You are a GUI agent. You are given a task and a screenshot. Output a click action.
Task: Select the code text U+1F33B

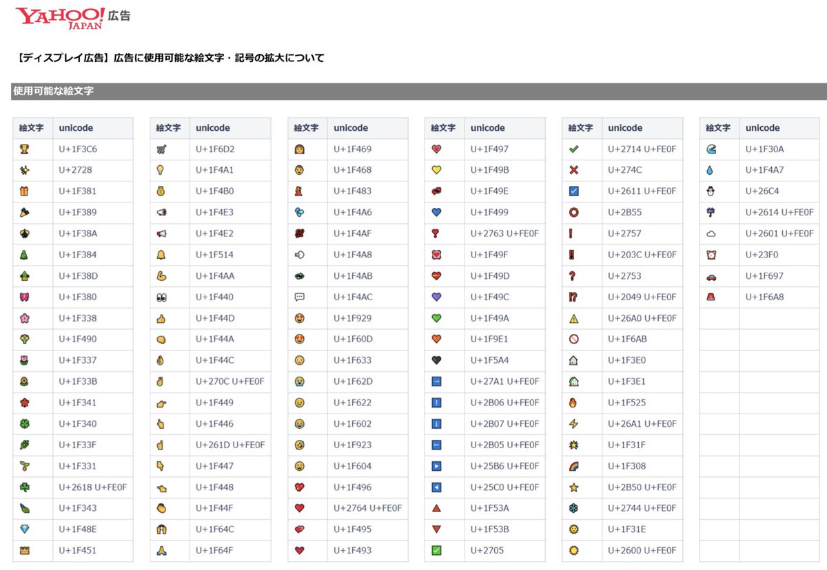[x=78, y=382]
